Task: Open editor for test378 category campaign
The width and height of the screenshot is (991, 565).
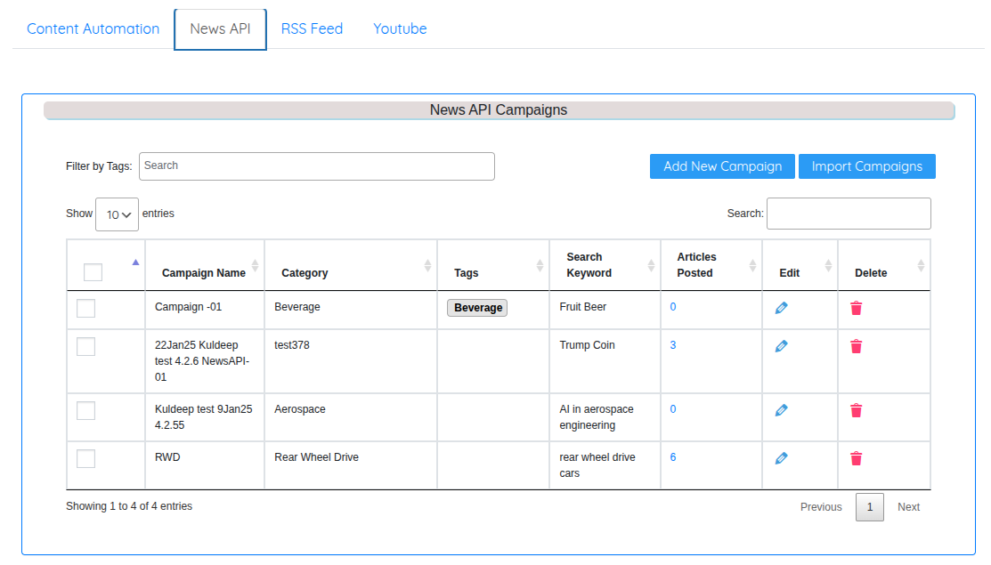Action: coord(782,346)
